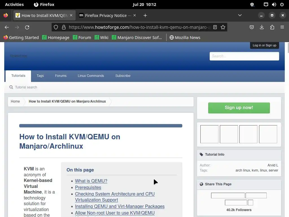The height and width of the screenshot is (217, 289).
Task: Open Installing QEMU and Virt-Manager Packages link
Action: click(120, 207)
